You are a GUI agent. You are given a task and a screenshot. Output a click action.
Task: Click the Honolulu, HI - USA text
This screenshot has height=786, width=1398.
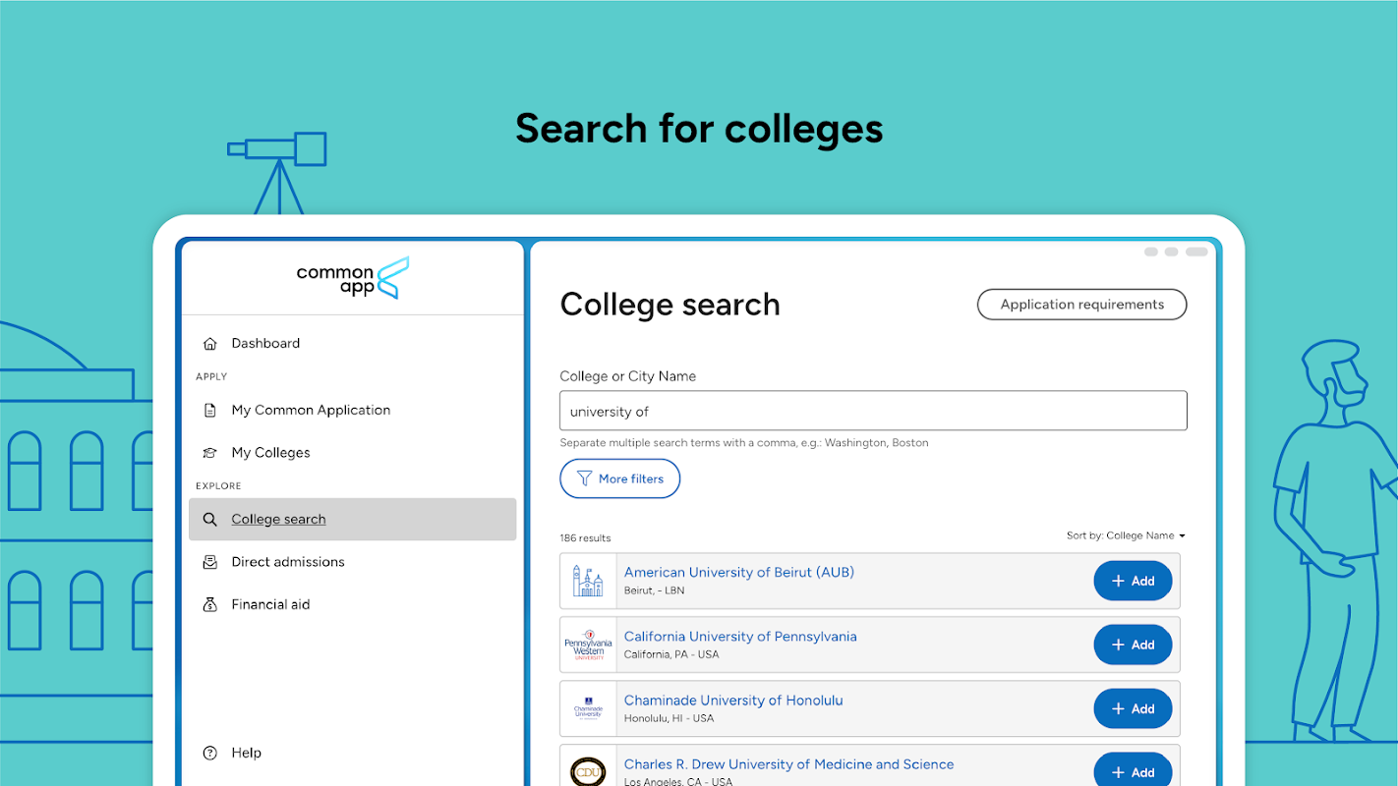point(669,718)
